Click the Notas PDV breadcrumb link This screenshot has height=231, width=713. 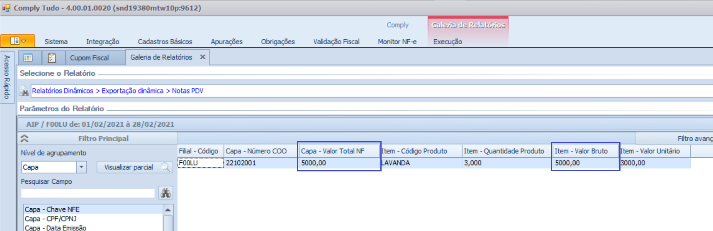tap(187, 91)
